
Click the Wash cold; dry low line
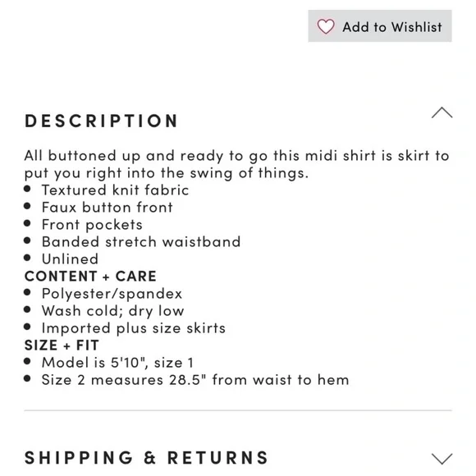(113, 311)
